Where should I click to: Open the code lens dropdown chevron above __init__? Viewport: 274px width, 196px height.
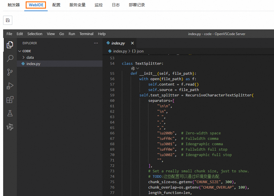tap(138, 68)
